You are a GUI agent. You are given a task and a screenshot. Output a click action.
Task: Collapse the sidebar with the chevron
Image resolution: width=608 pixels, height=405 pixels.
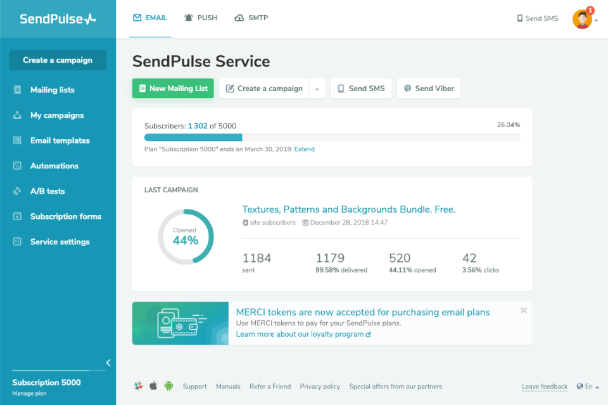tap(108, 363)
